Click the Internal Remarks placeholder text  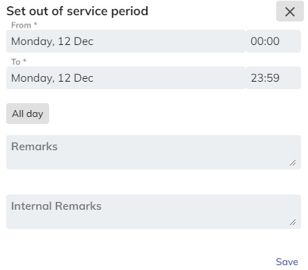point(56,206)
